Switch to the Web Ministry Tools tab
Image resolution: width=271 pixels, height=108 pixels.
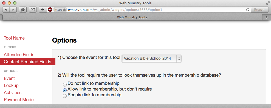[132, 17]
